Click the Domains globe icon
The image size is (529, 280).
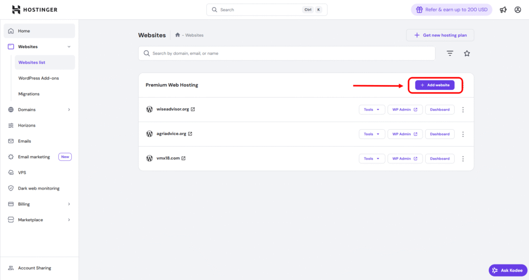[x=11, y=110]
